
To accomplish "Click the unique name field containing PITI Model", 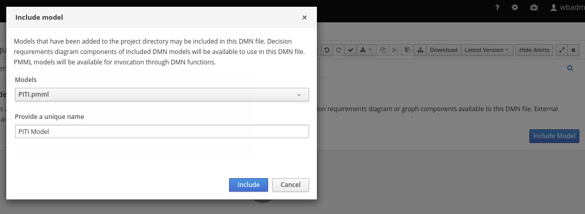I will [x=162, y=131].
